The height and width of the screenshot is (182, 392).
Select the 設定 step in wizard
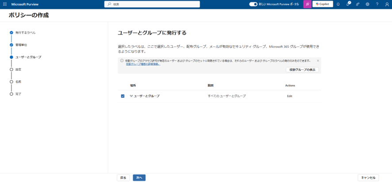click(18, 70)
